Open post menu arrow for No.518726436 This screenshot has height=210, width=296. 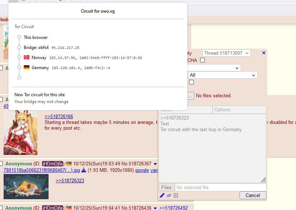pyautogui.click(x=155, y=208)
